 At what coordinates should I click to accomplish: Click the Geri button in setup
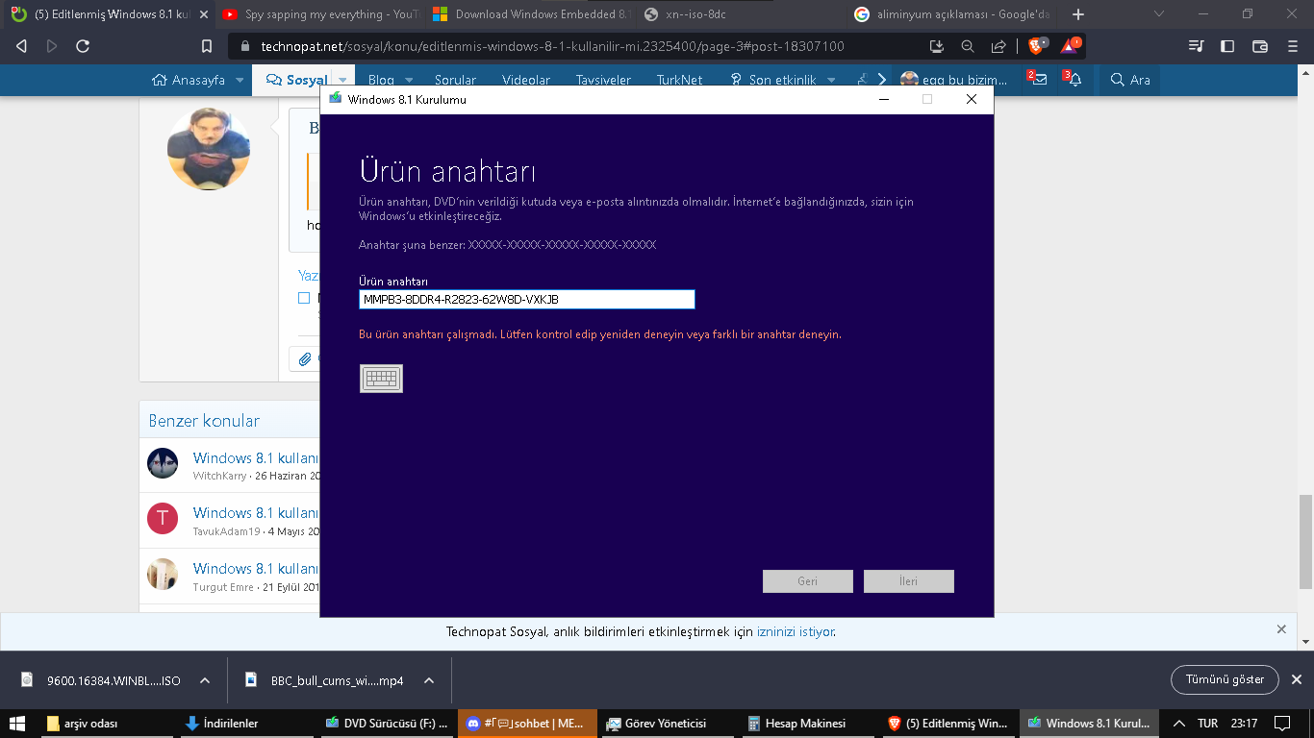coord(808,581)
